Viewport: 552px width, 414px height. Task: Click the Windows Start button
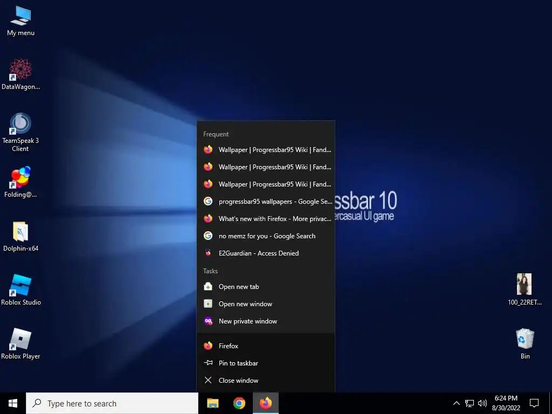point(13,403)
